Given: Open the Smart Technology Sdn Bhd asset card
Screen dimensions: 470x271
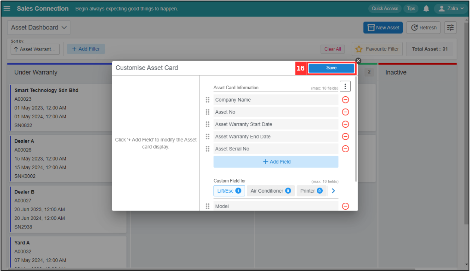Looking at the screenshot, I should (x=68, y=108).
